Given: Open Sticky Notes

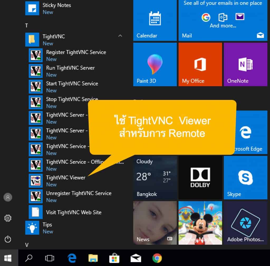Looking at the screenshot, I should click(57, 5).
